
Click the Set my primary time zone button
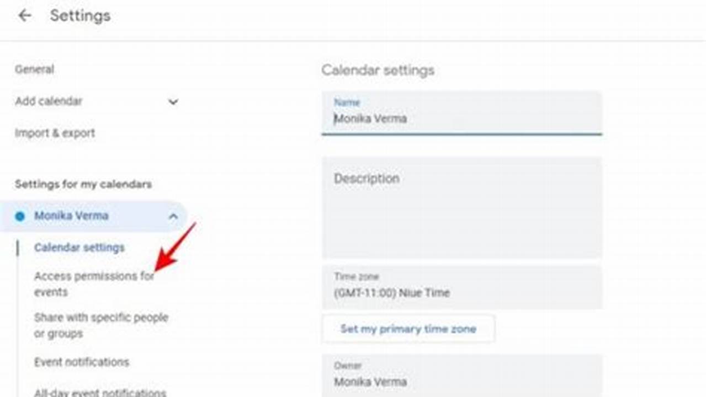coord(408,329)
